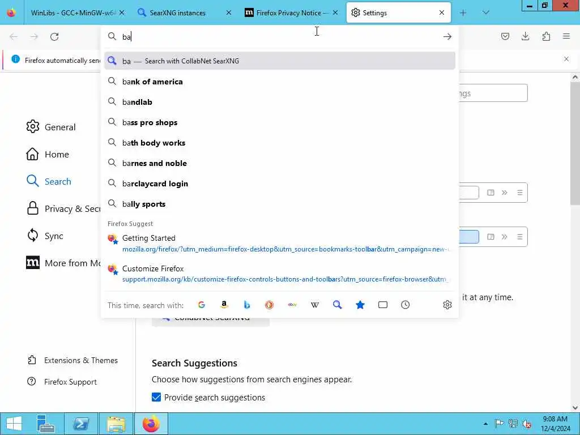The image size is (580, 435).
Task: Click the Find in Settings search box
Action: click(493, 93)
